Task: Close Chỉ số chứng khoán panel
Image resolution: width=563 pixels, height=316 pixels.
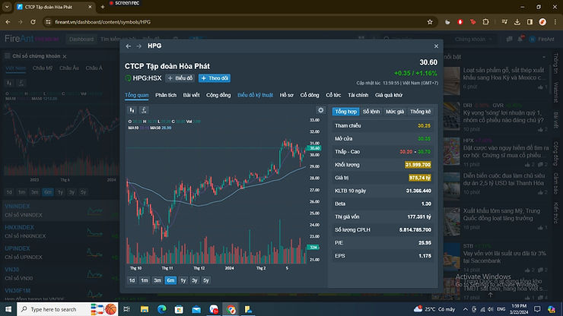Action: (65, 56)
